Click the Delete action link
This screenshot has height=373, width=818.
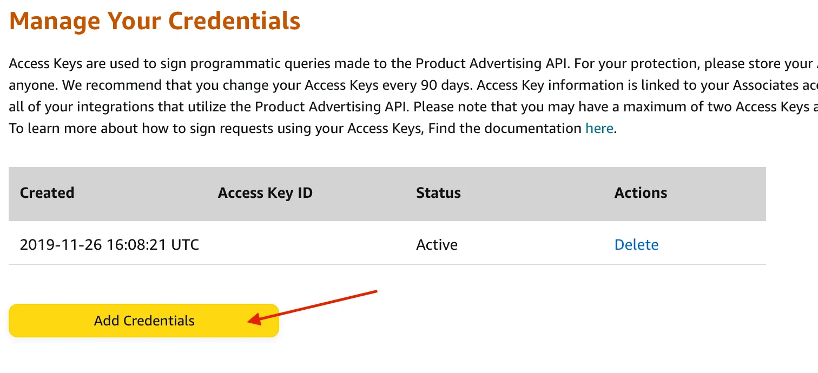[x=636, y=244]
